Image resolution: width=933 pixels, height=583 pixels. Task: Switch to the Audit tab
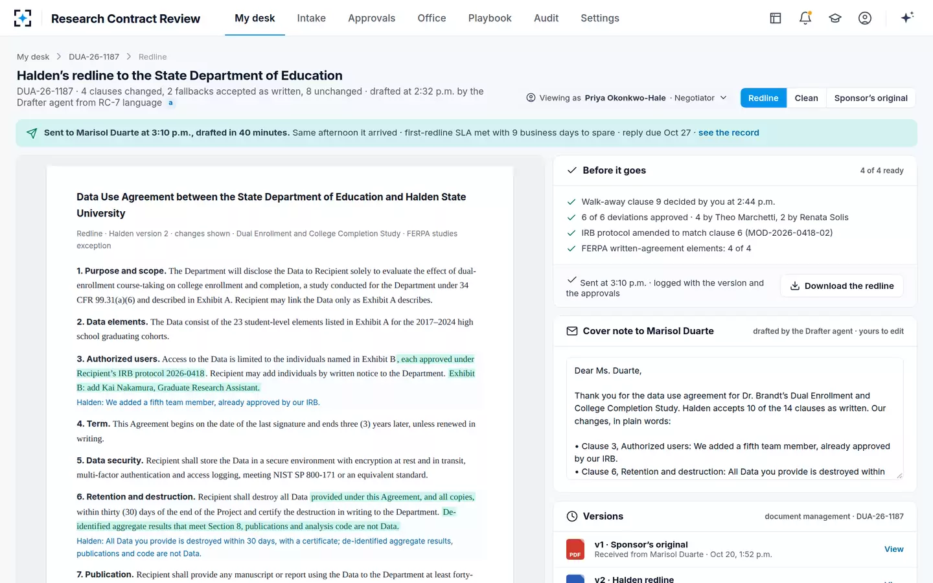click(x=546, y=18)
